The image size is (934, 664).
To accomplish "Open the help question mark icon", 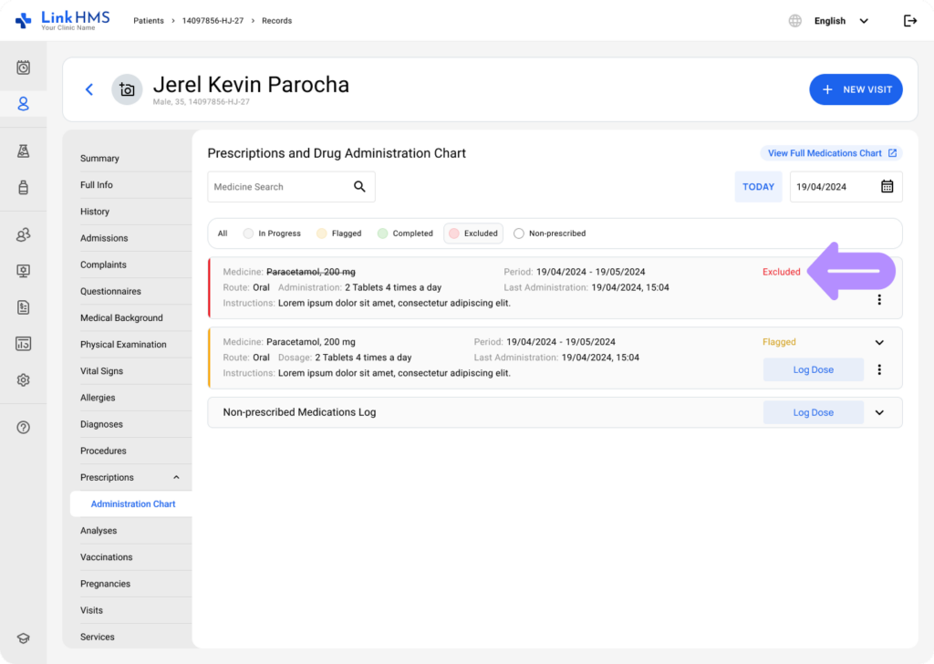I will [24, 427].
